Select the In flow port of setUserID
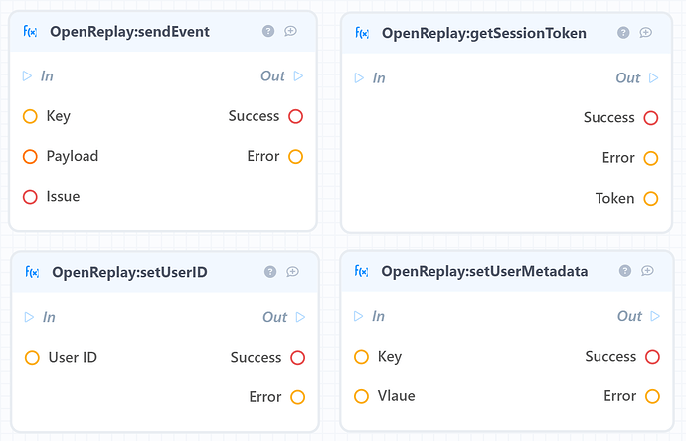 pos(29,317)
